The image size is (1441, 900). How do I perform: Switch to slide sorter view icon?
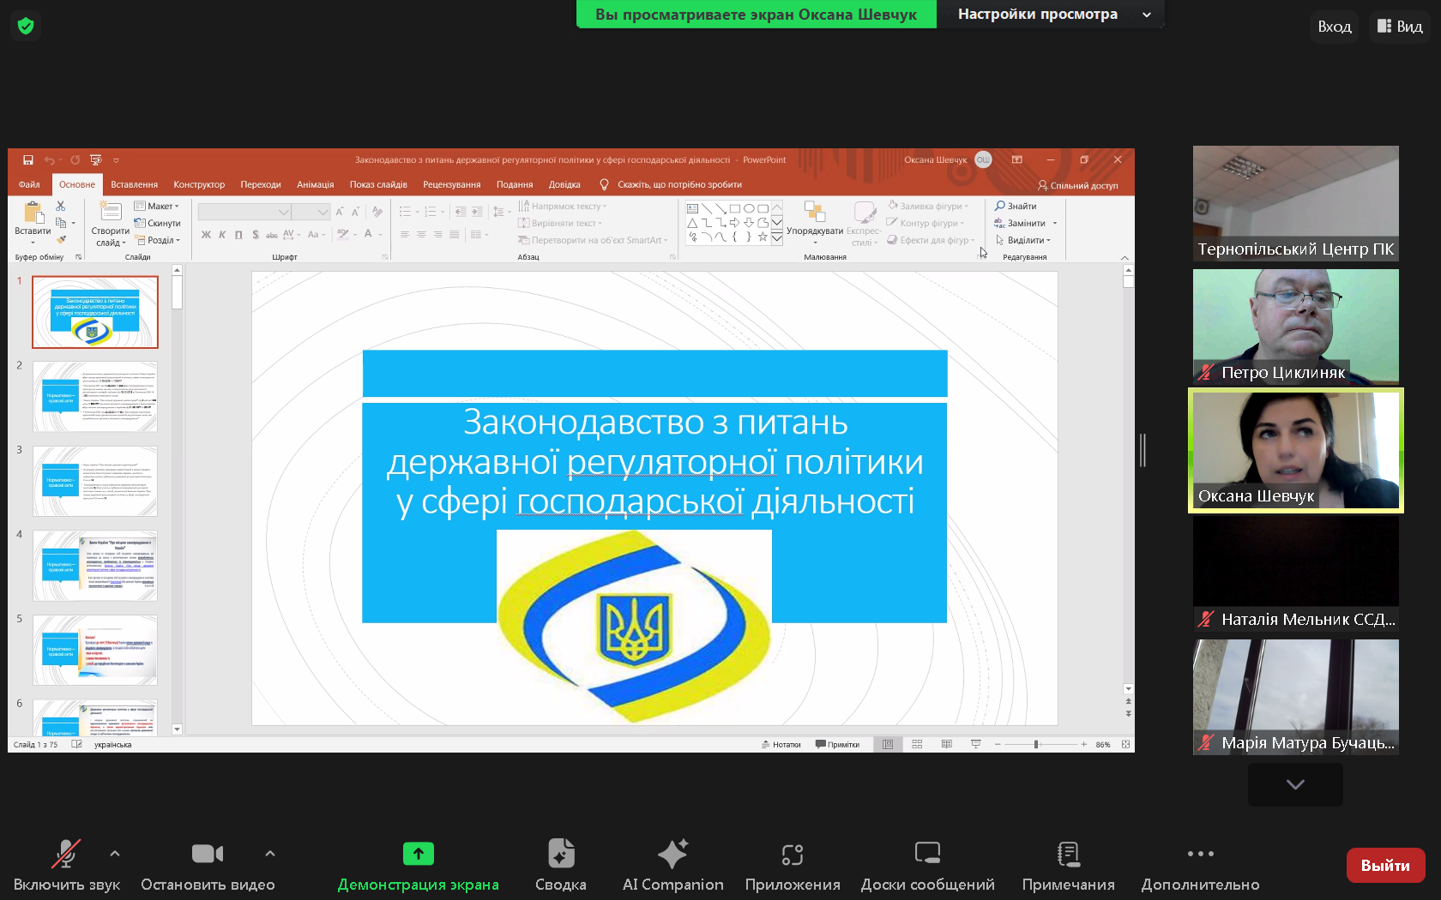[917, 745]
